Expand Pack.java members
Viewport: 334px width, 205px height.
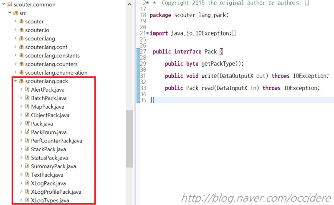click(x=21, y=123)
